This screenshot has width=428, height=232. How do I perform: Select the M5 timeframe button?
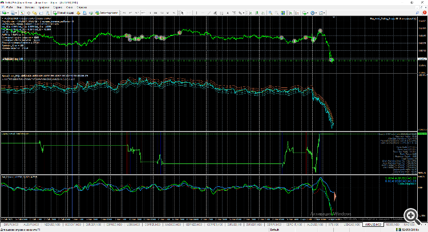coord(130,13)
